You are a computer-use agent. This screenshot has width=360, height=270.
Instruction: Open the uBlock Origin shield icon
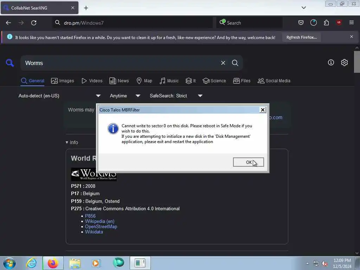339,22
